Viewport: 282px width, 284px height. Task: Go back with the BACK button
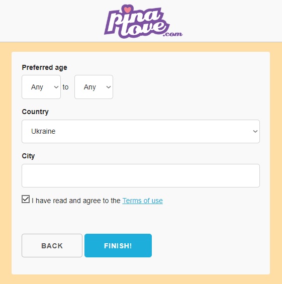coord(52,246)
